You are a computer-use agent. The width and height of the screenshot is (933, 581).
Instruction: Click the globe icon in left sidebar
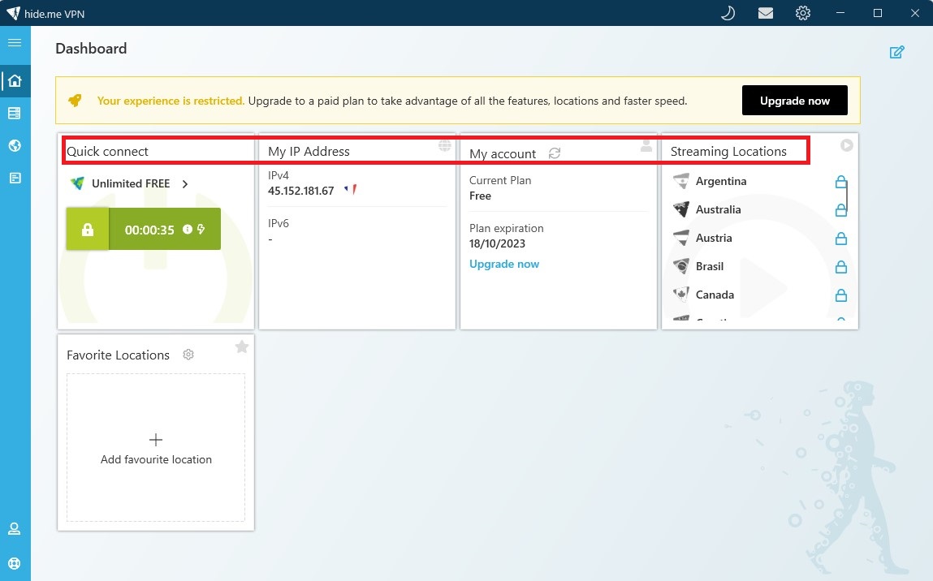15,146
